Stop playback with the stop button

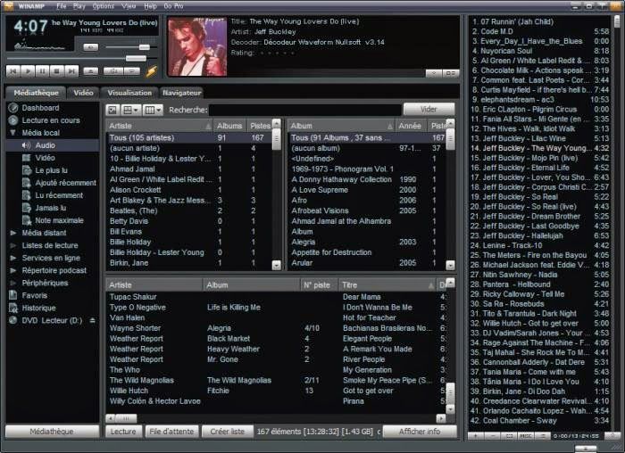coord(56,71)
